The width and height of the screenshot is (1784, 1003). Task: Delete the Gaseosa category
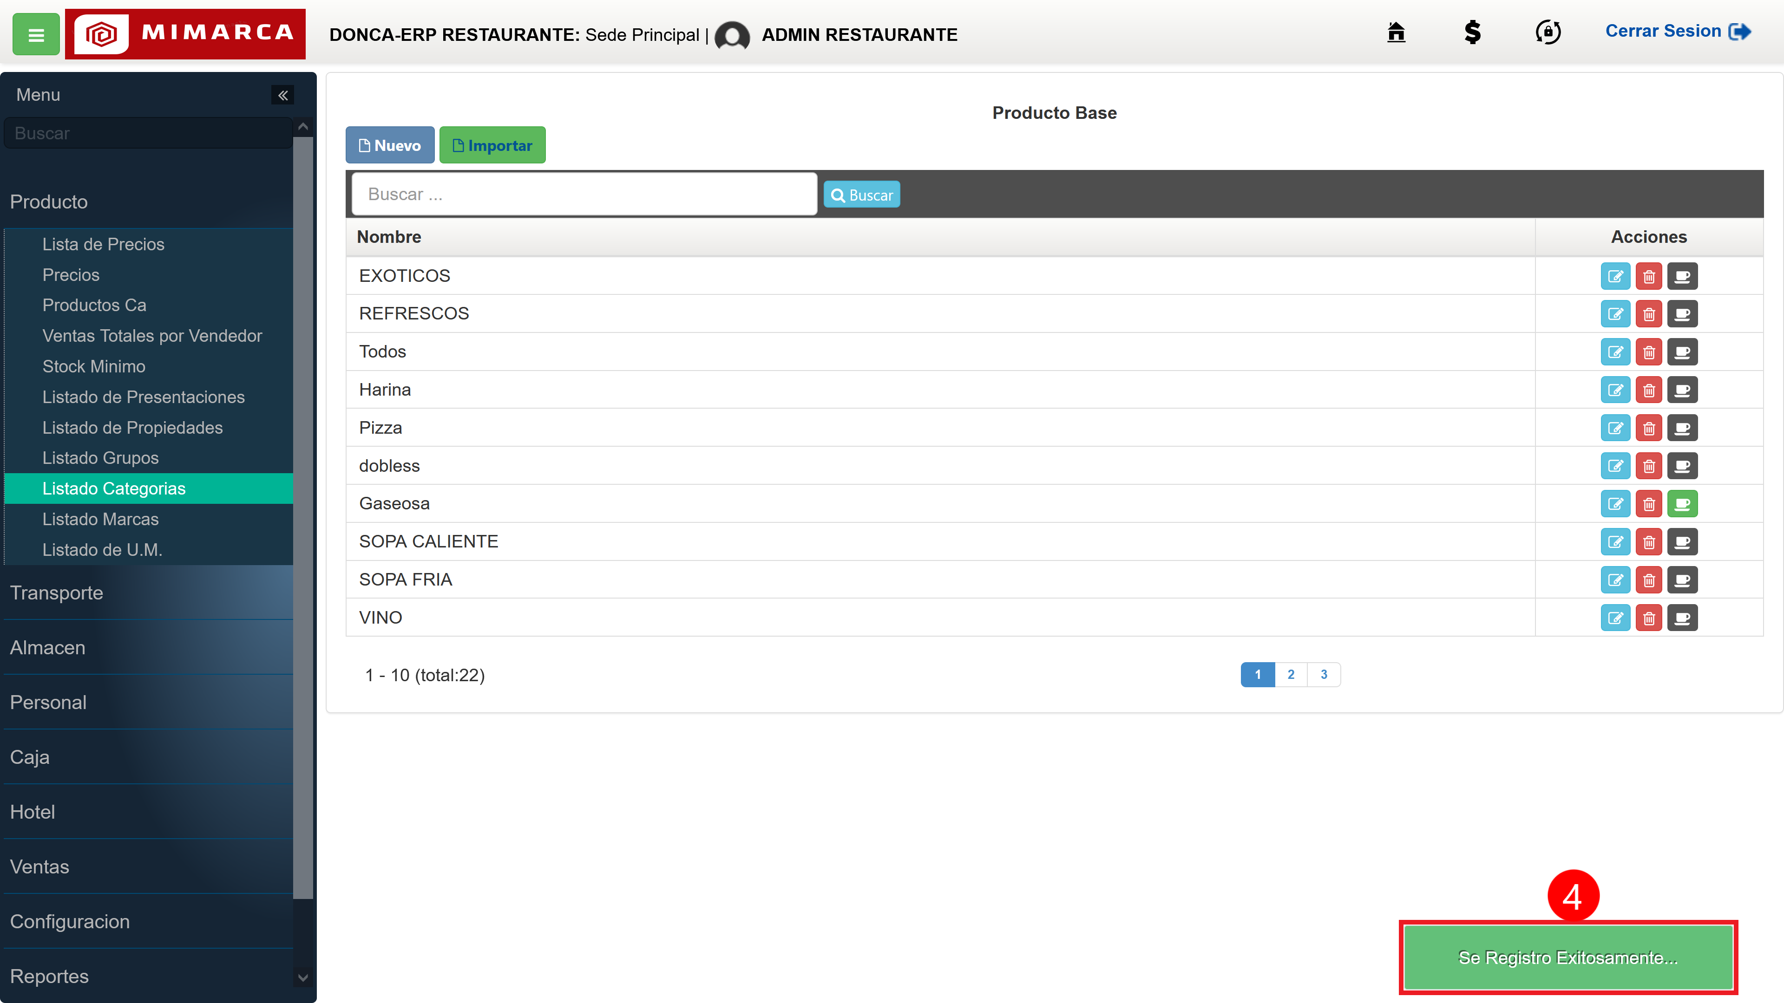click(x=1649, y=504)
